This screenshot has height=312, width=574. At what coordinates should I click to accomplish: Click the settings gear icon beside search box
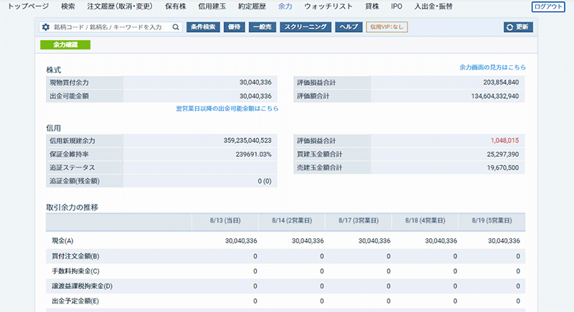click(x=46, y=27)
